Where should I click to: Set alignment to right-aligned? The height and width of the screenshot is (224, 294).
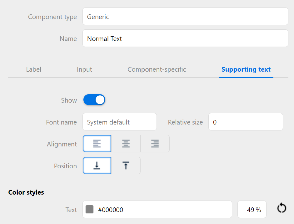pyautogui.click(x=155, y=144)
